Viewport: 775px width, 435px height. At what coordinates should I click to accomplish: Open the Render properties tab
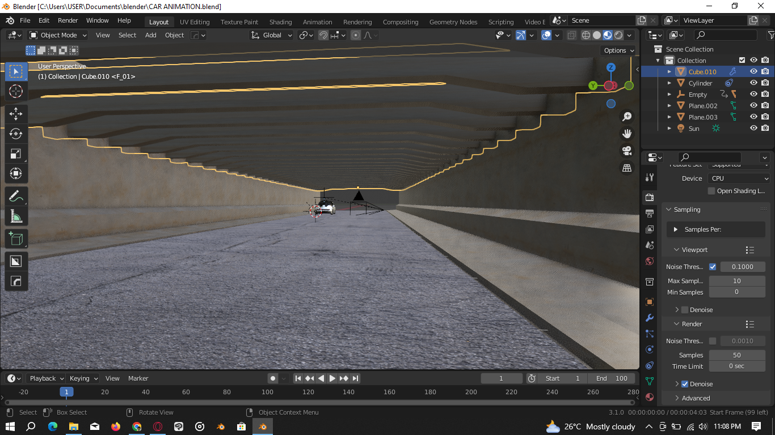click(650, 197)
